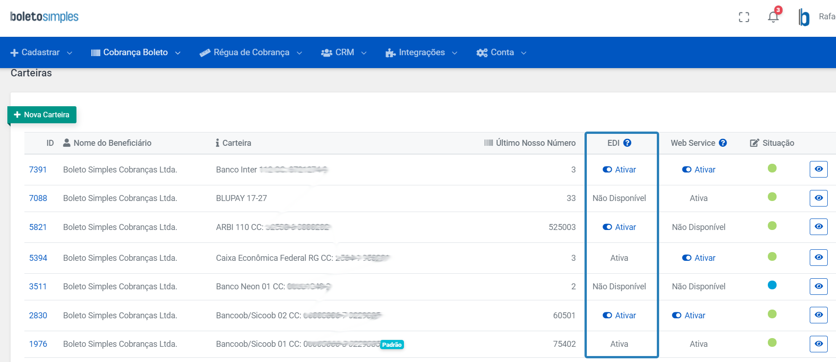Expand the Conta menu chevron
Viewport: 836px width, 362px height.
pyautogui.click(x=524, y=53)
